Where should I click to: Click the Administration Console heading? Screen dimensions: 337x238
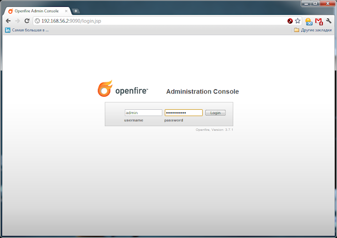click(202, 91)
